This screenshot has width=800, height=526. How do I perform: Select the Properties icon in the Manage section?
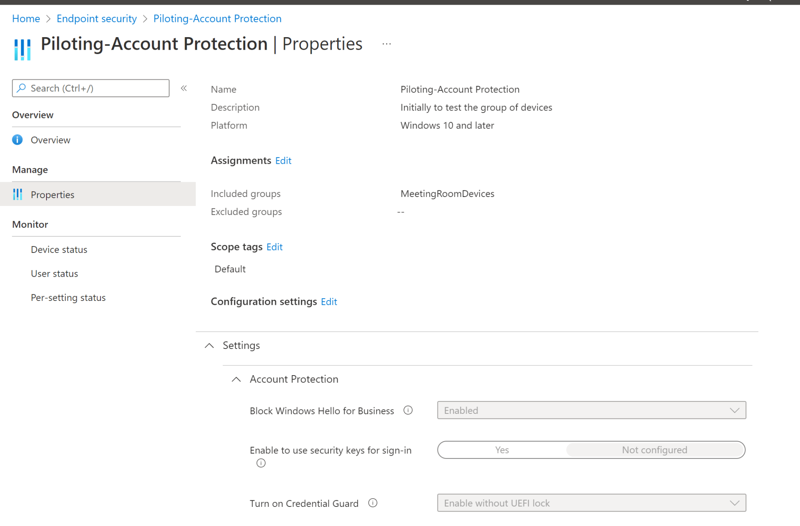click(x=18, y=194)
